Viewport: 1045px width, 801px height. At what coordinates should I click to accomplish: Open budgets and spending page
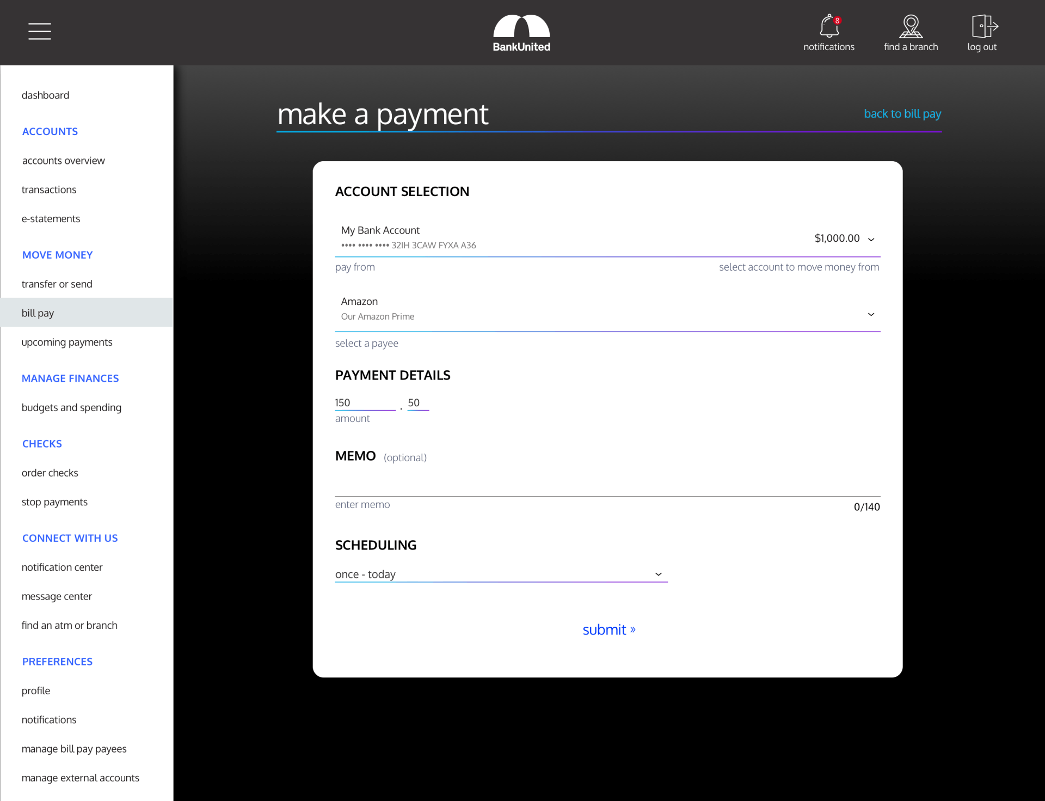point(71,407)
